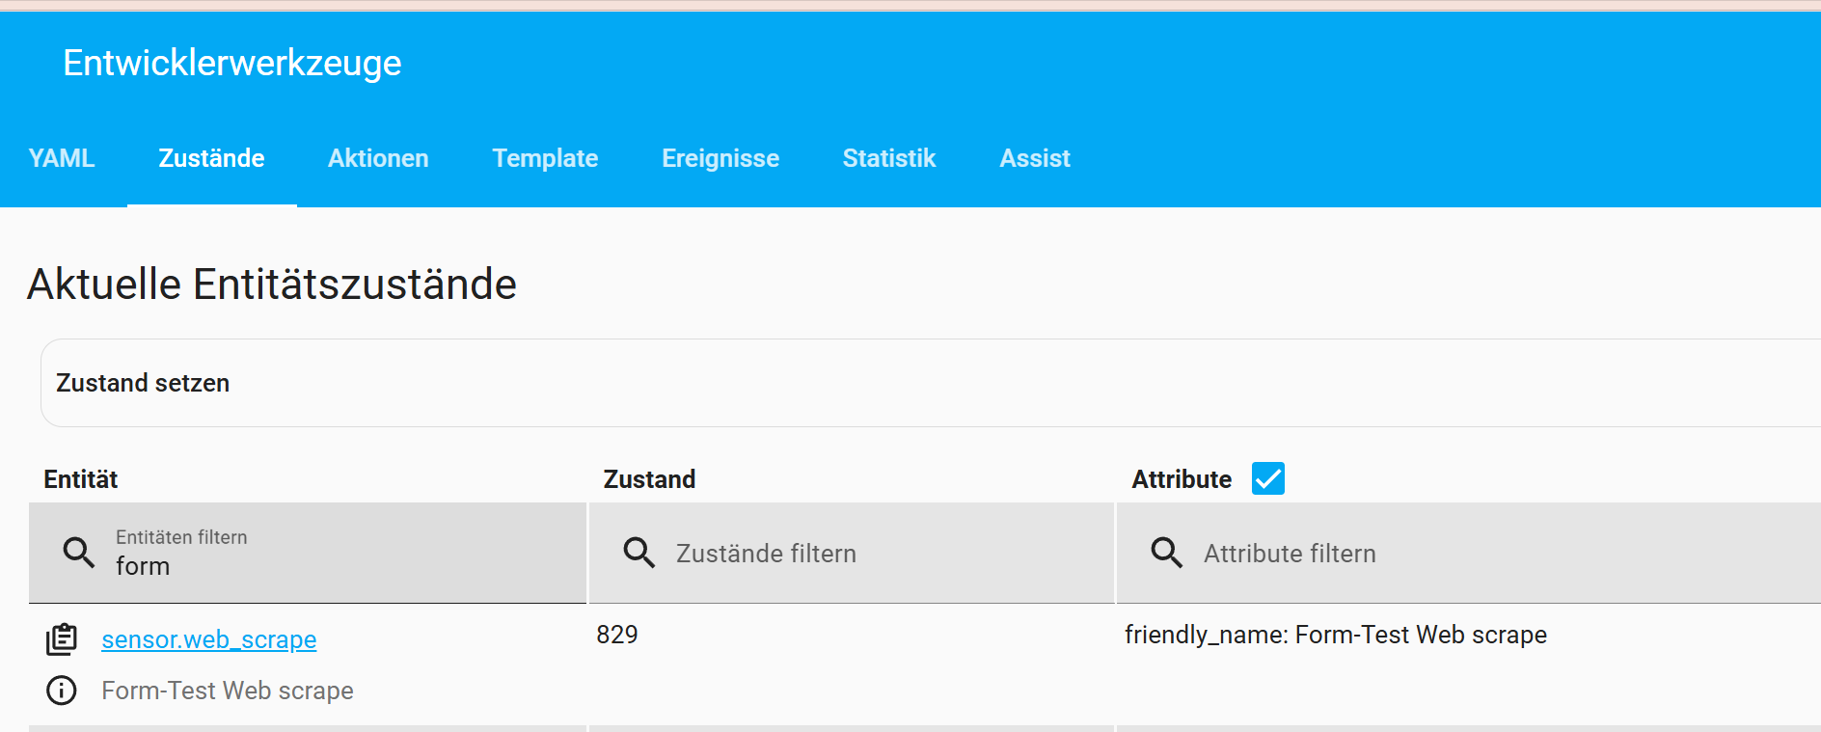The image size is (1821, 732).
Task: Select the Ereignisse tab
Action: tap(720, 158)
